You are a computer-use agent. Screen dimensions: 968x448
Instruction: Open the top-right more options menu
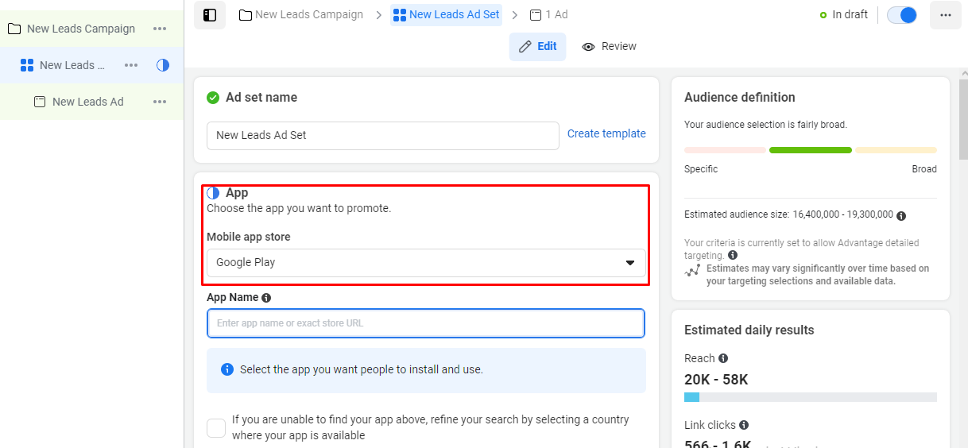[x=945, y=15]
